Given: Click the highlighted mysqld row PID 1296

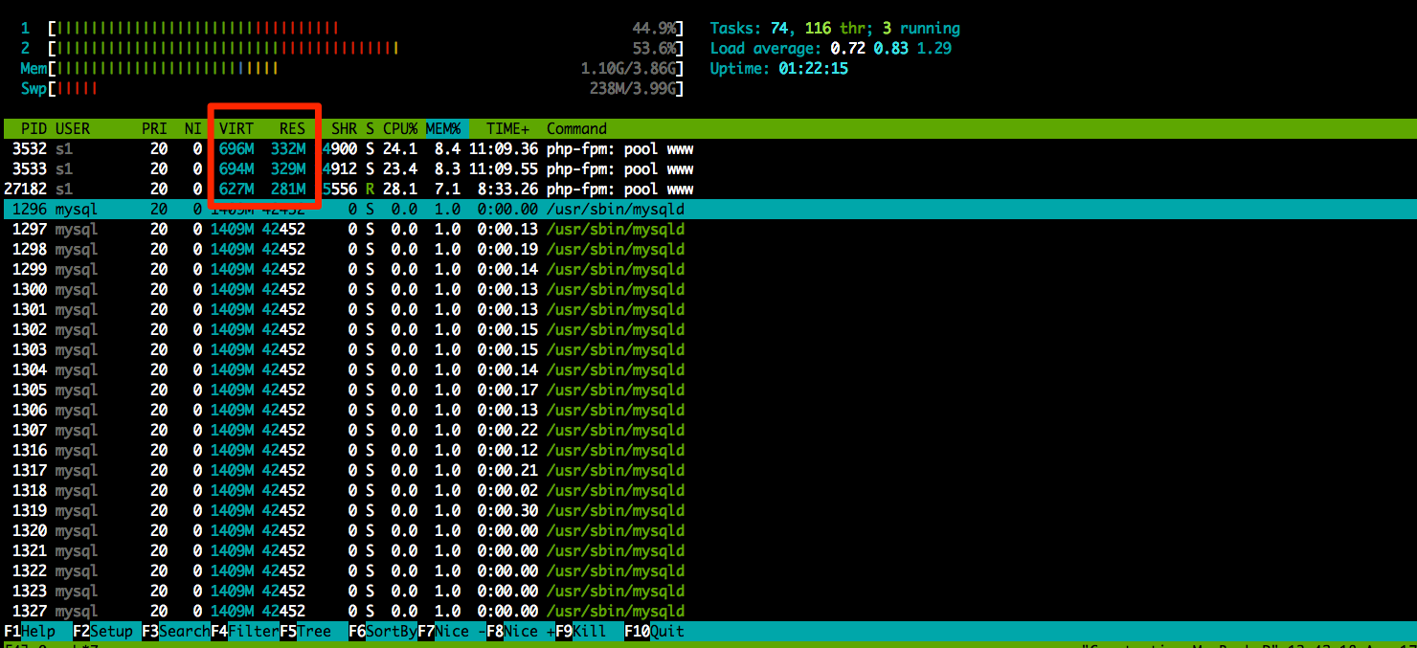Looking at the screenshot, I should pos(708,210).
